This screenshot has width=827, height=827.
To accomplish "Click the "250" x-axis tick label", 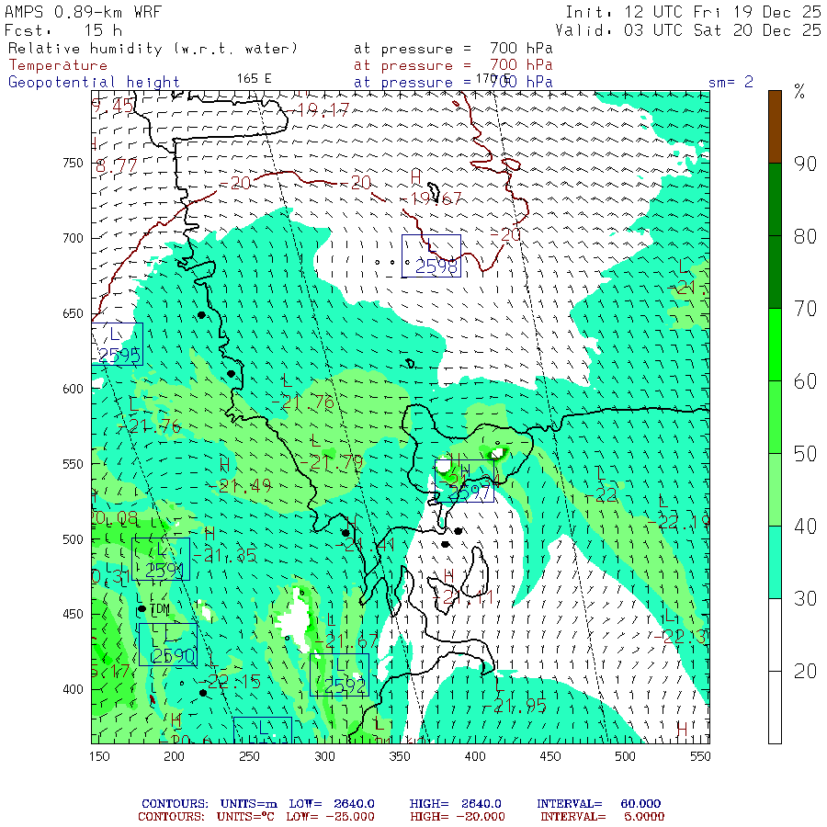I will [x=249, y=757].
